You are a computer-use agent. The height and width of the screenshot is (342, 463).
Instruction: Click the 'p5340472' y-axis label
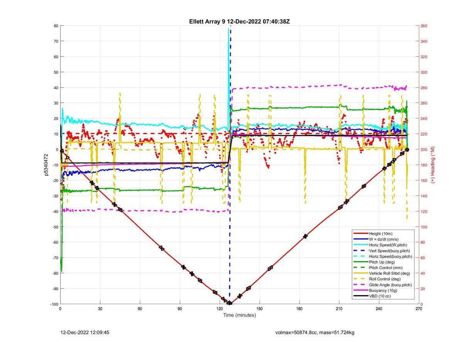point(46,165)
